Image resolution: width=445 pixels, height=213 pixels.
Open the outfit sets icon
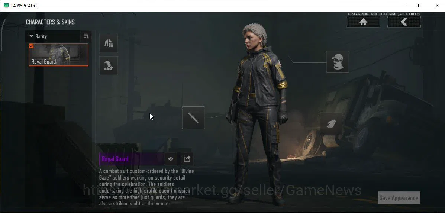(x=109, y=43)
